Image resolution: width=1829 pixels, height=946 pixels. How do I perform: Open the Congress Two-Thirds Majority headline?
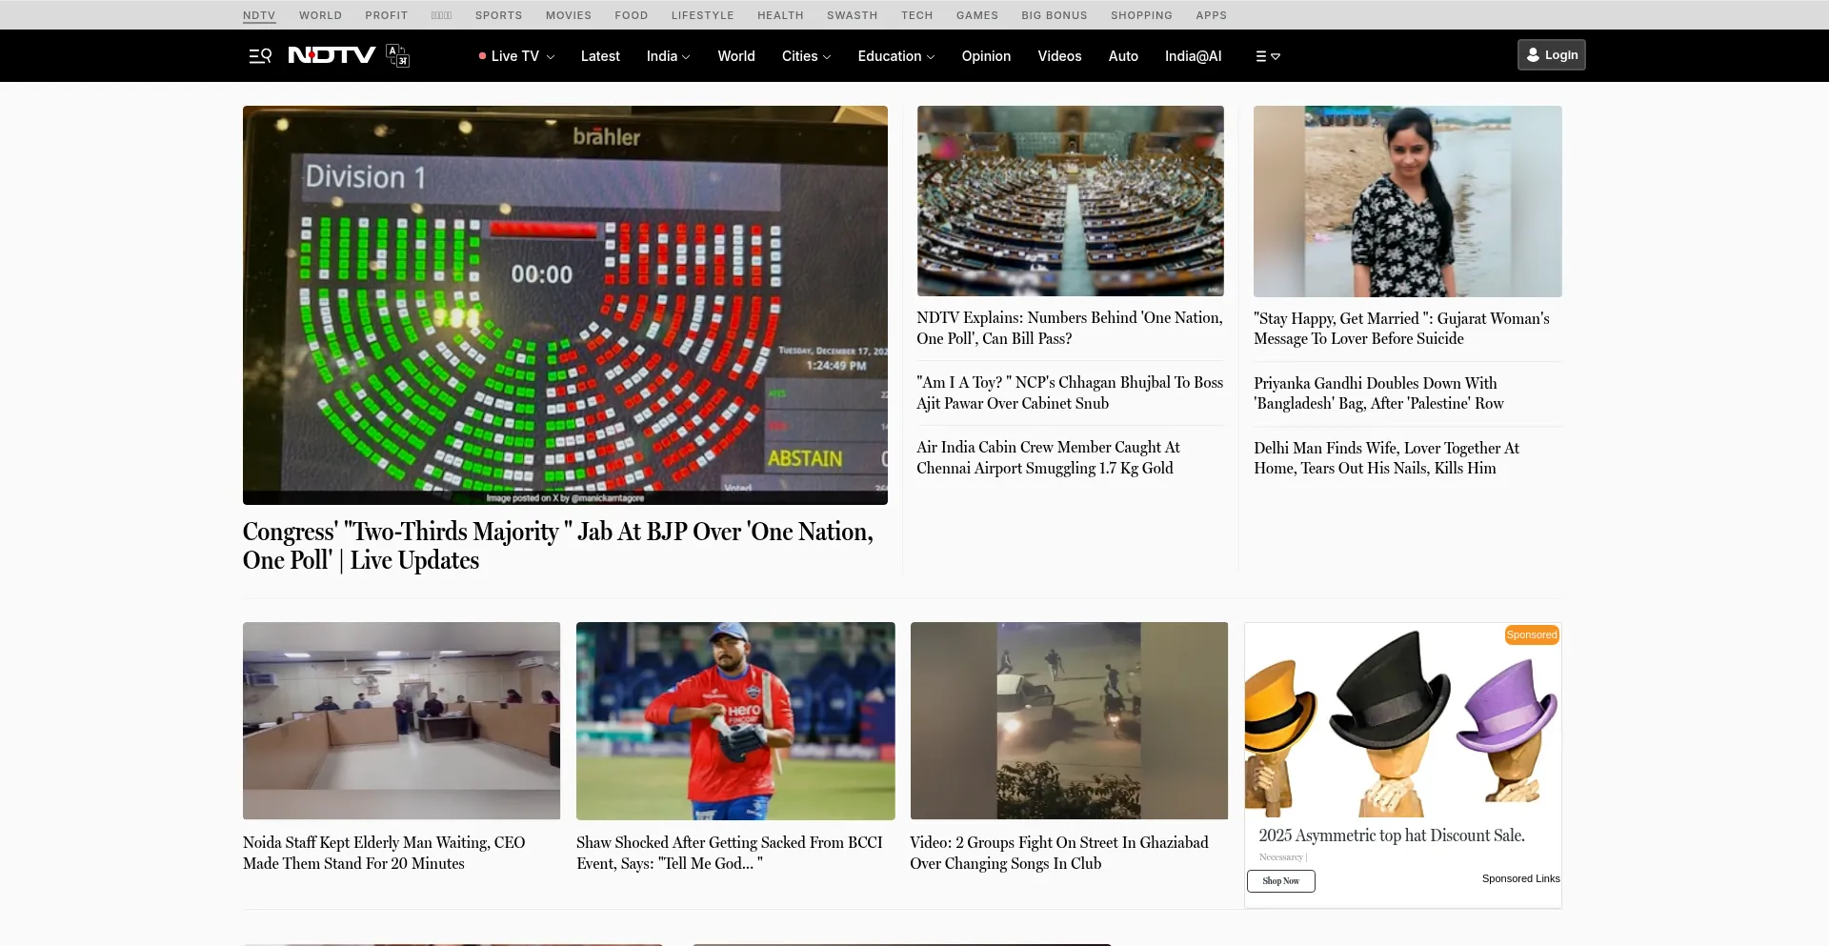click(557, 546)
